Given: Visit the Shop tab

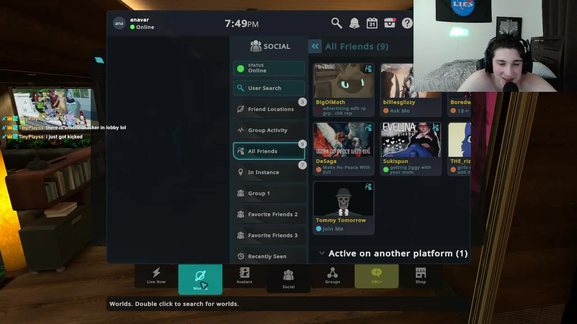Looking at the screenshot, I should [x=421, y=275].
